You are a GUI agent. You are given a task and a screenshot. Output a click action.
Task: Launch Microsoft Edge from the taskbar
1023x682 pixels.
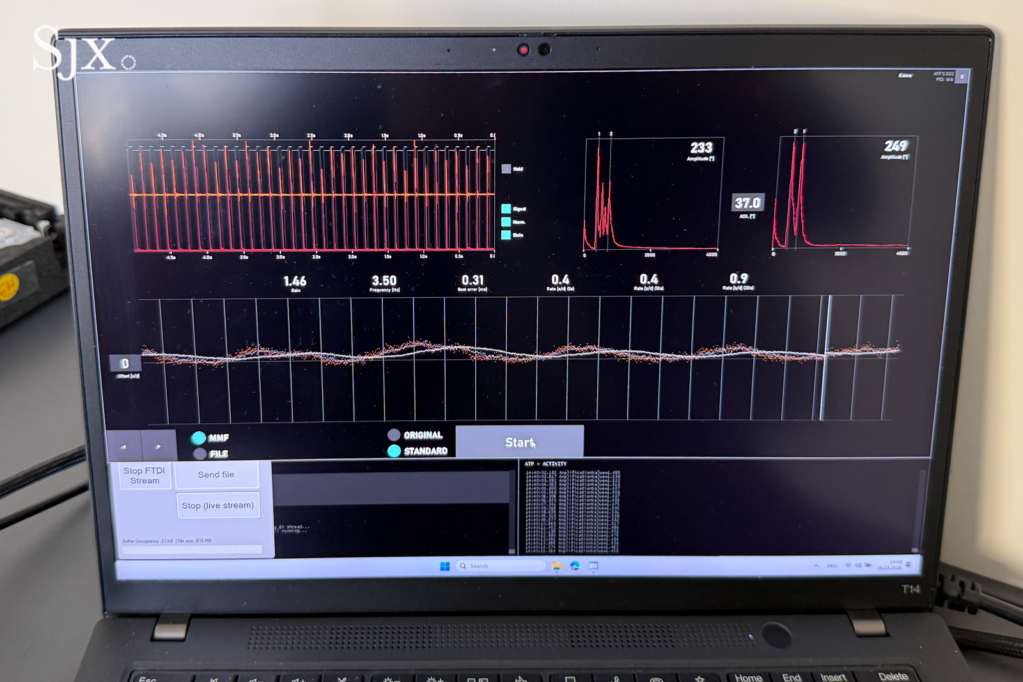[x=575, y=566]
